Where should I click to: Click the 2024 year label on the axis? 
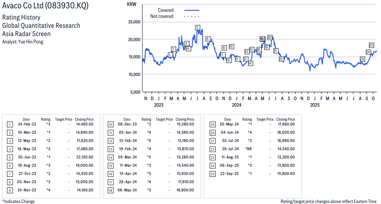click(x=236, y=105)
